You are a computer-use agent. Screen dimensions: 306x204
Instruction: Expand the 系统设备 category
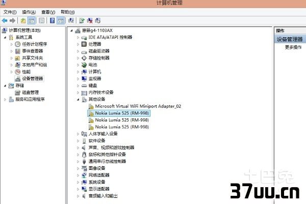78,182
